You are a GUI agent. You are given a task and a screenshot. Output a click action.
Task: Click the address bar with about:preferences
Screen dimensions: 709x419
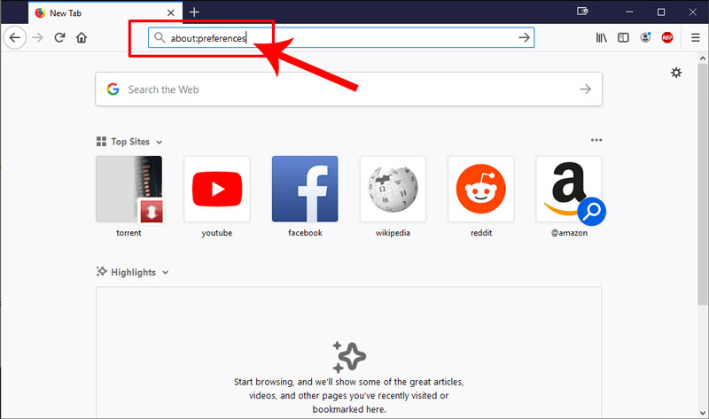click(x=341, y=37)
